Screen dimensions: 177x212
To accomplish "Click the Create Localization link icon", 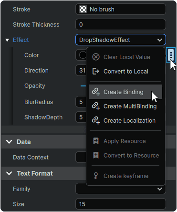I will click(x=96, y=120).
